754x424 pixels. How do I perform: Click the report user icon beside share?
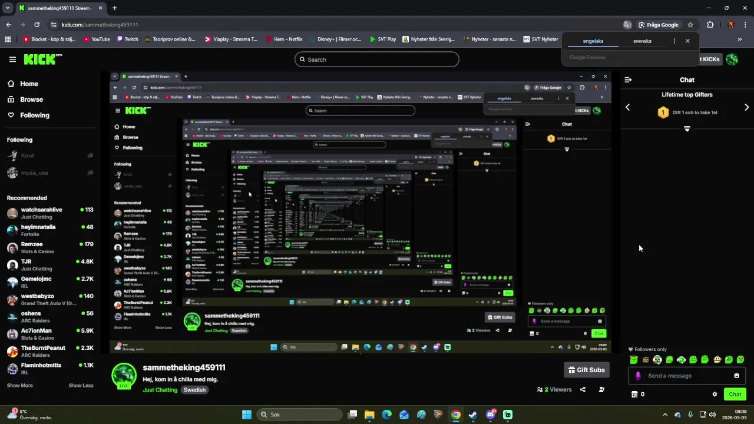pos(601,389)
